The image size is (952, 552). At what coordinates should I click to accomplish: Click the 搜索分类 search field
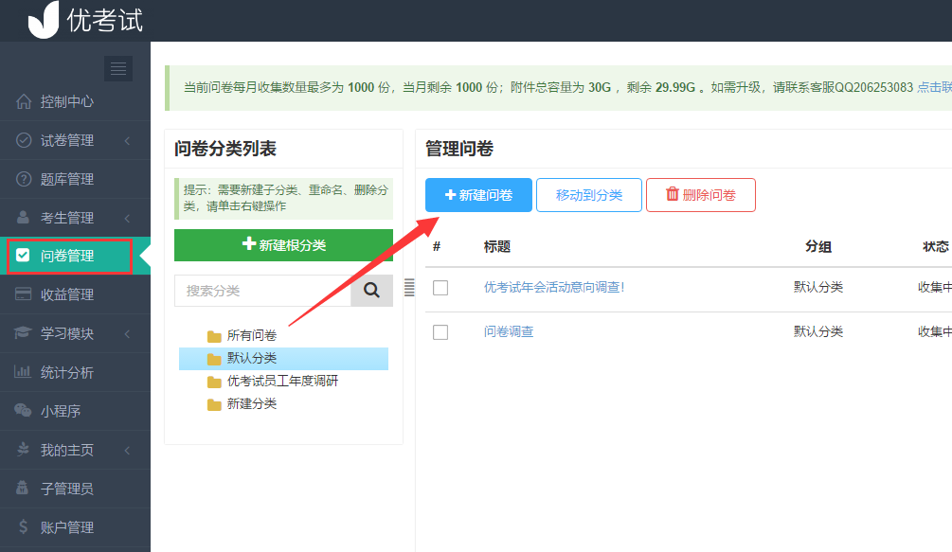click(x=263, y=291)
